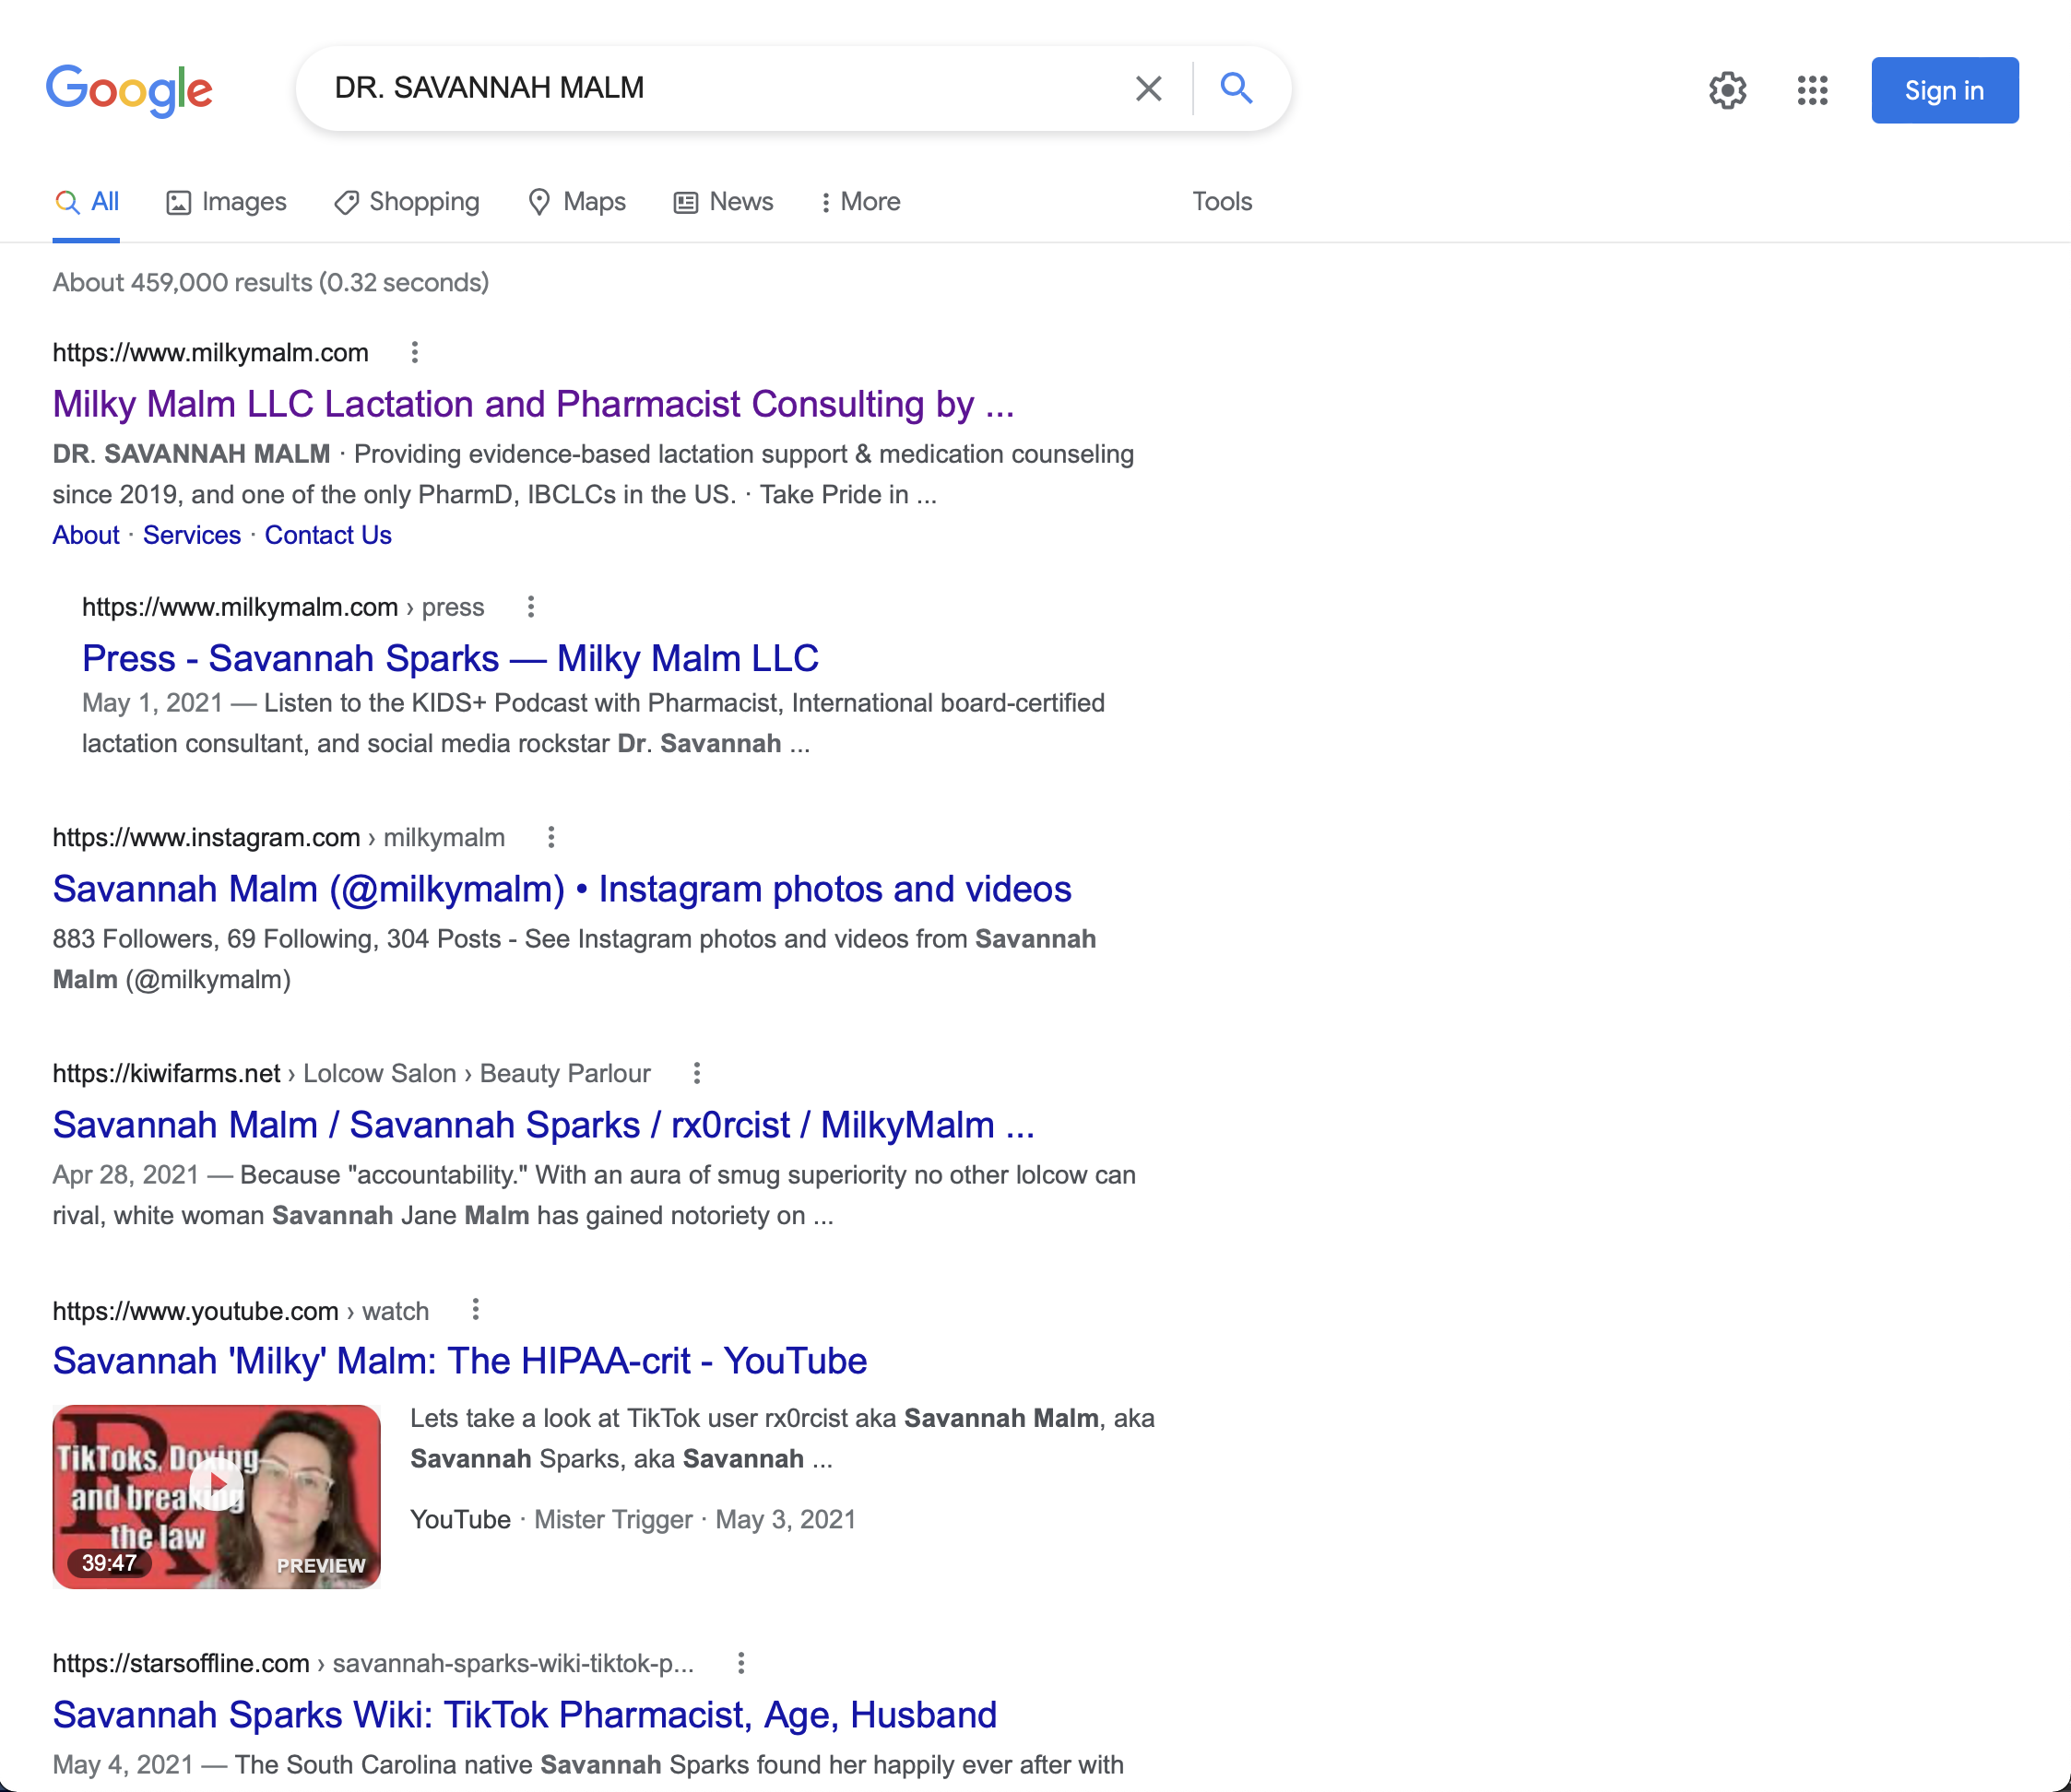This screenshot has width=2071, height=1792.
Task: Open the Tools menu
Action: coord(1222,202)
